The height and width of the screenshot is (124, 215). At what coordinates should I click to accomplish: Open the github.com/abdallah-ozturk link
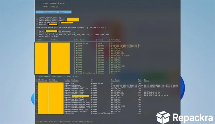[x=54, y=3]
